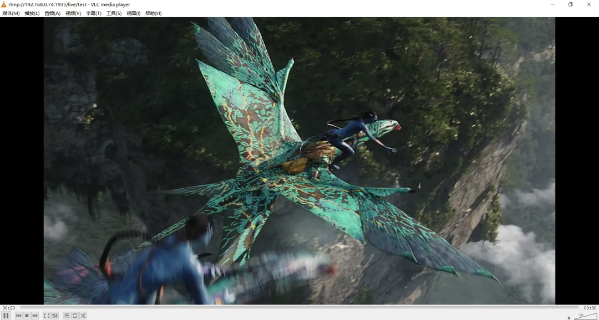Viewport: 599px width, 320px height.
Task: Stop playback with the stop button
Action: (27, 316)
